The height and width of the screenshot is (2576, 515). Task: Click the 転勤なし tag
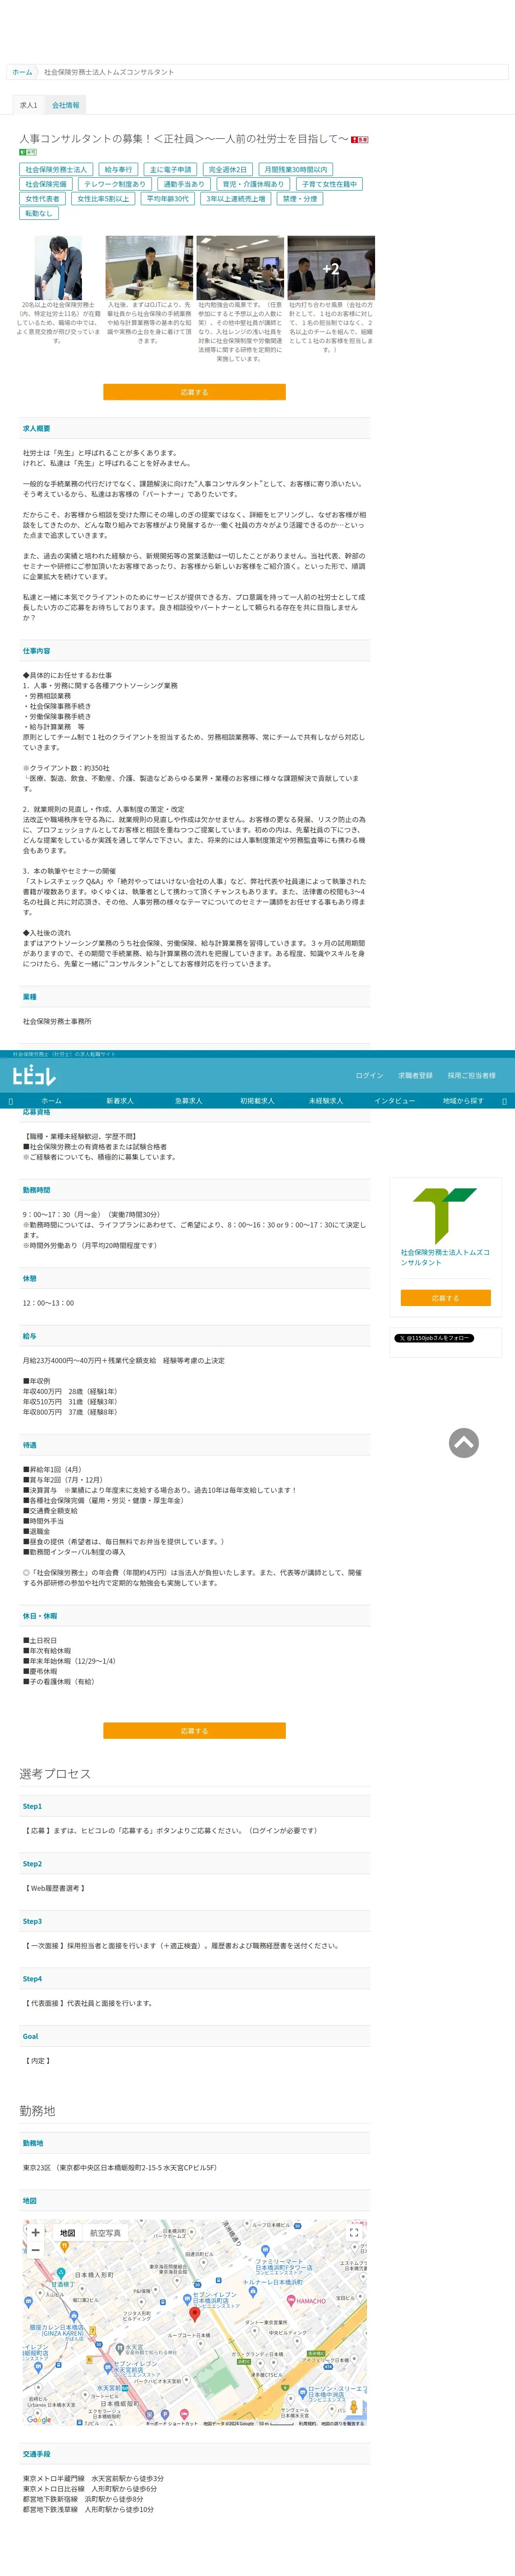pyautogui.click(x=38, y=213)
